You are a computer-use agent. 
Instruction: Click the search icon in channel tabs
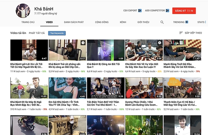pos(162,22)
